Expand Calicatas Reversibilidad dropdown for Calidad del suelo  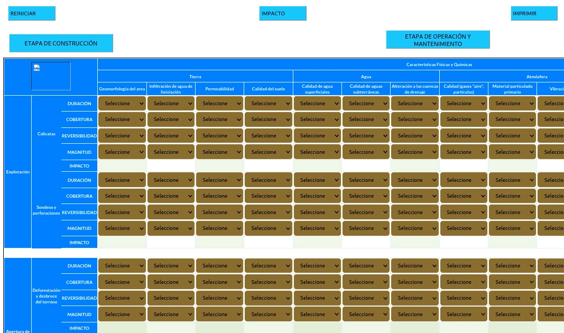point(268,136)
